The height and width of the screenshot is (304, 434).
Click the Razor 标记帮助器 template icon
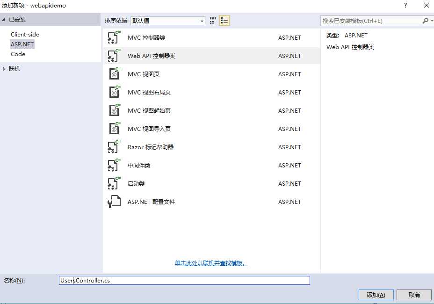(114, 147)
